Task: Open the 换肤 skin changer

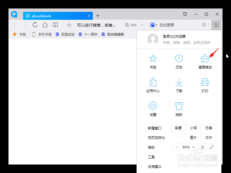Action: (179, 108)
